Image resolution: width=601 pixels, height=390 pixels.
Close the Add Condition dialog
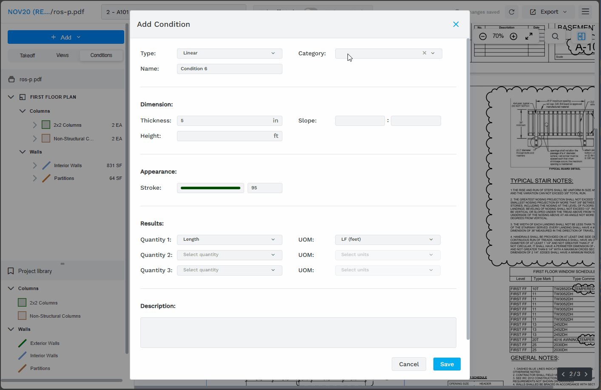point(456,24)
